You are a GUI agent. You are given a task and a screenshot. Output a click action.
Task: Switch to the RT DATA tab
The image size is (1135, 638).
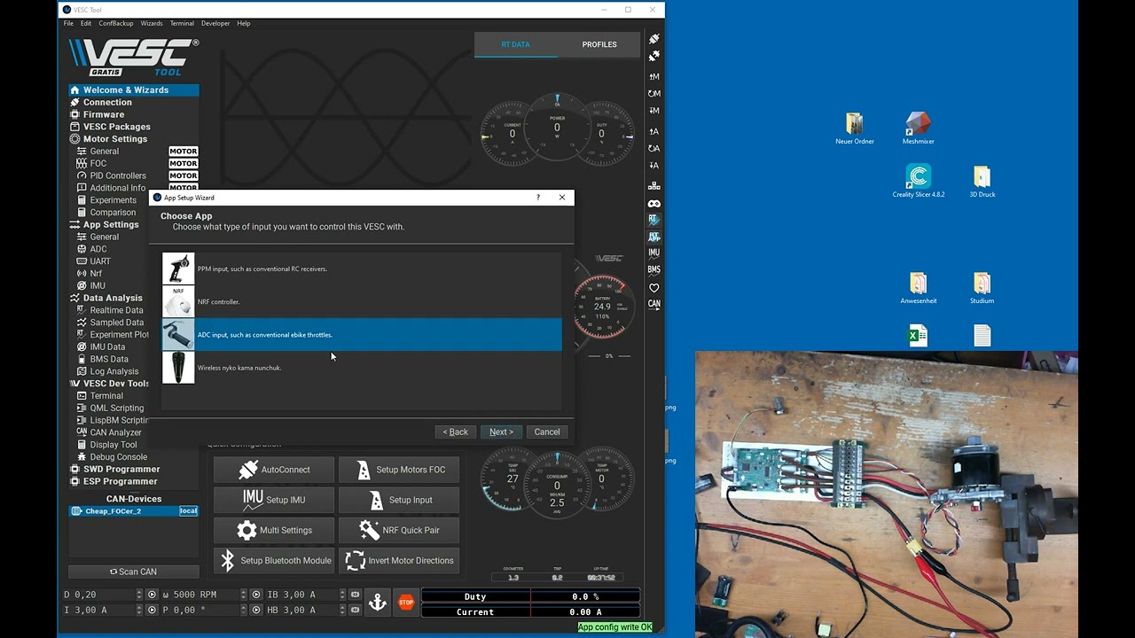(x=515, y=44)
